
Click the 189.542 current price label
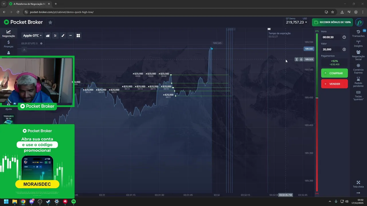tap(309, 49)
